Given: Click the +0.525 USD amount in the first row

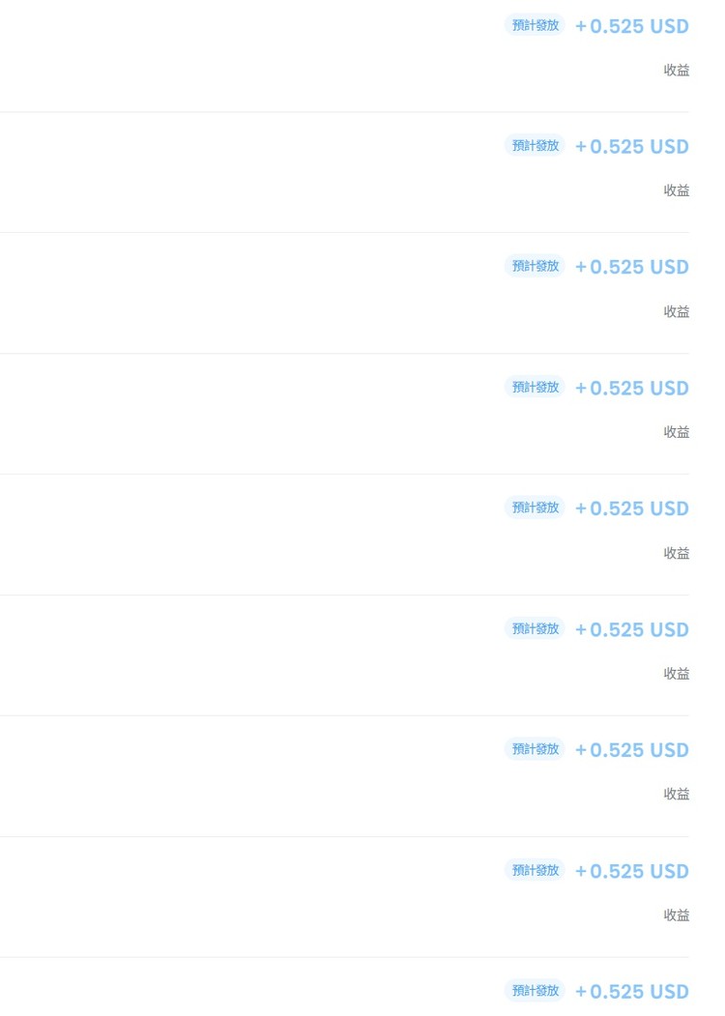Looking at the screenshot, I should [632, 26].
